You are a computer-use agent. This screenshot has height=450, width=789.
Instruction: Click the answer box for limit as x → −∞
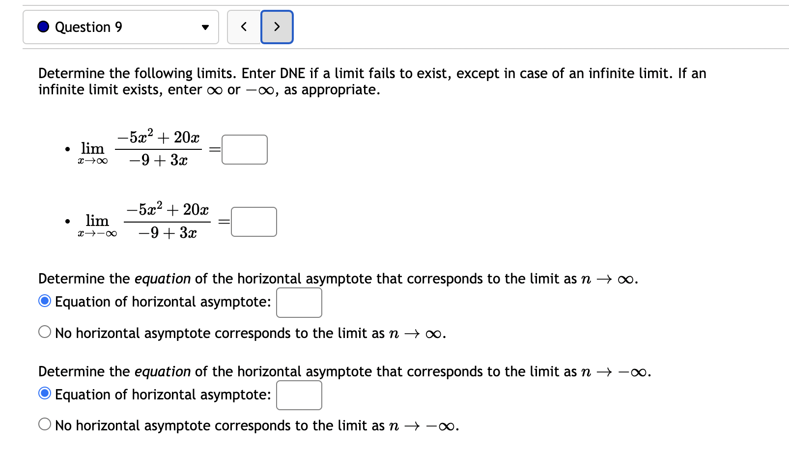[254, 222]
